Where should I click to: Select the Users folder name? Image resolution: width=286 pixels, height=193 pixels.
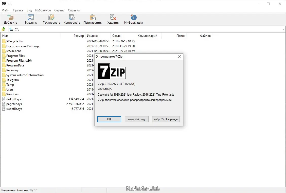(x=10, y=89)
